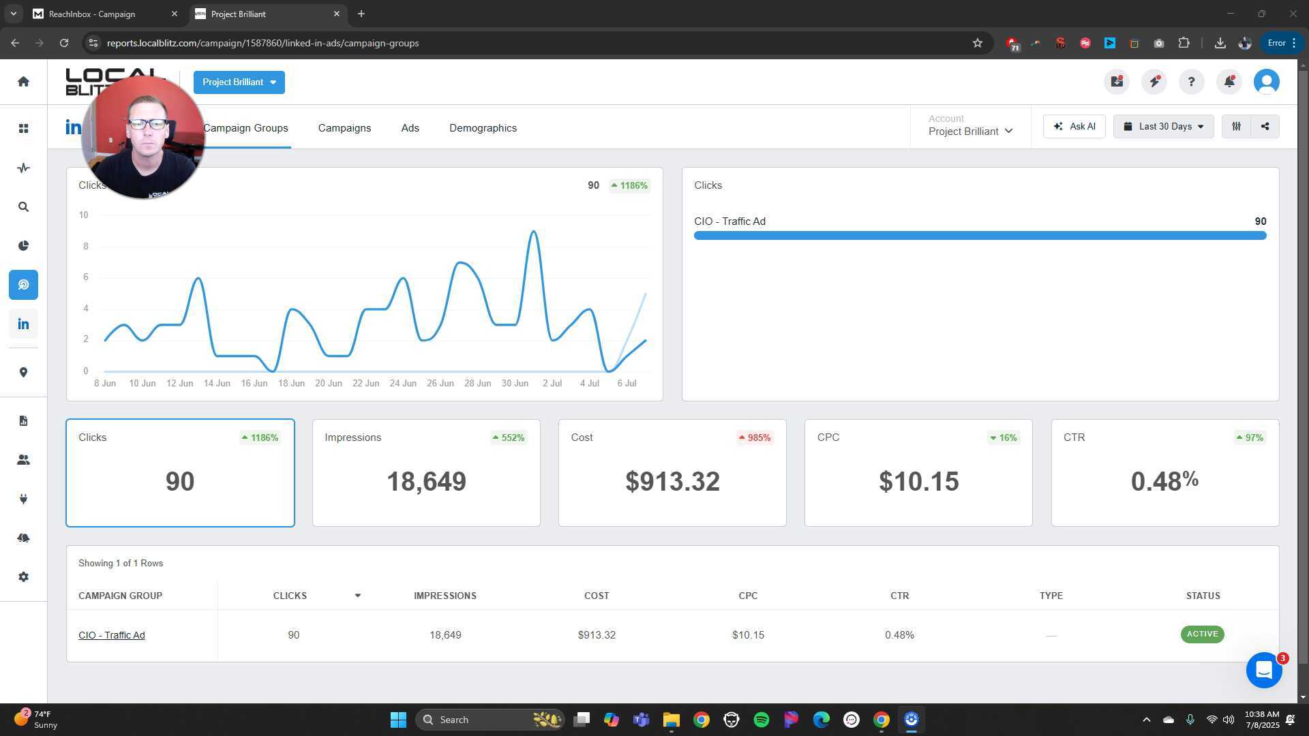
Task: Open the browser extensions puzzle icon
Action: [x=1184, y=43]
